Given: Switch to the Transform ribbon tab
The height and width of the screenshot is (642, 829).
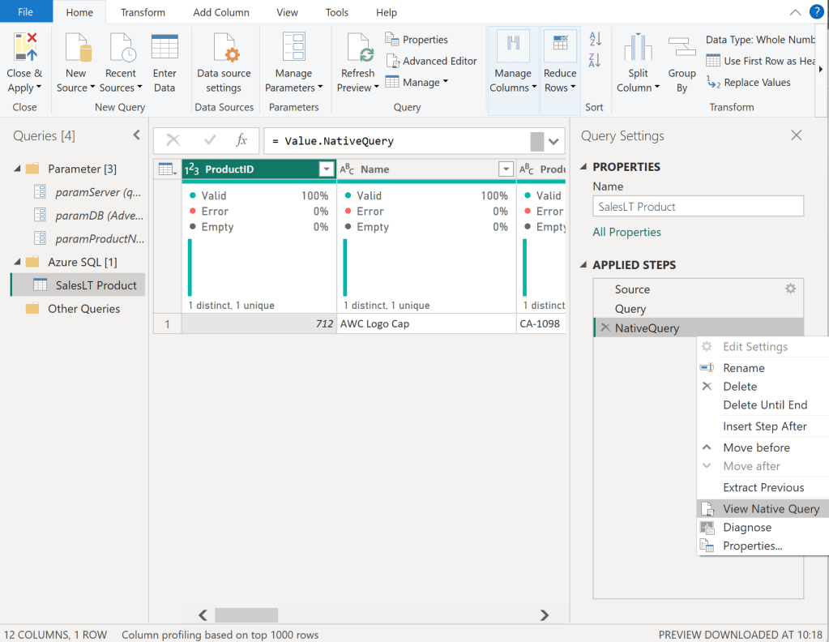Looking at the screenshot, I should pos(143,12).
